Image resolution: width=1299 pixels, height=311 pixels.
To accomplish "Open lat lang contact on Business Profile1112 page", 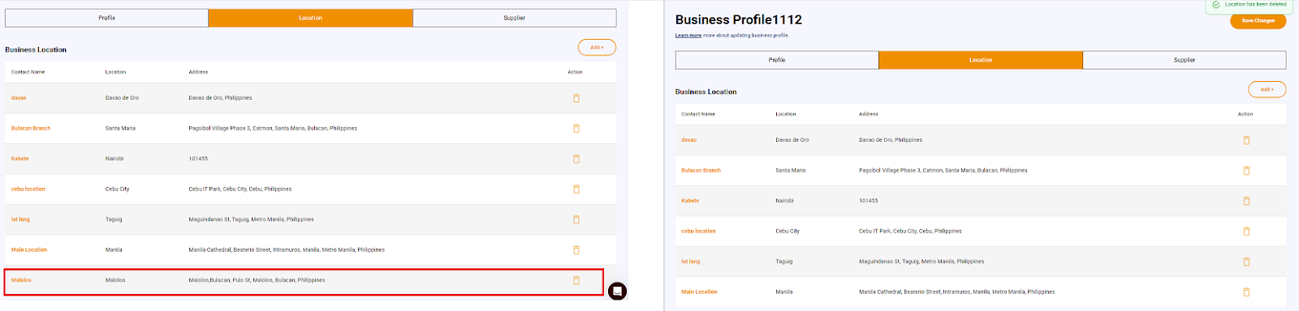I will pos(690,262).
